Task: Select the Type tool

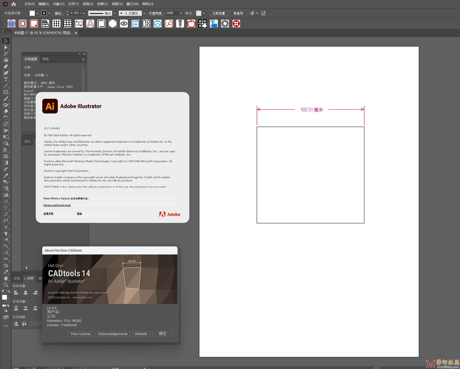Action: tap(6, 79)
